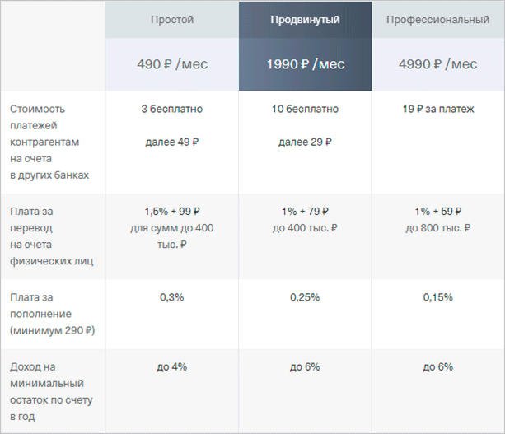Click the 0,15% deposit fee value
This screenshot has height=434, width=505.
coord(437,297)
